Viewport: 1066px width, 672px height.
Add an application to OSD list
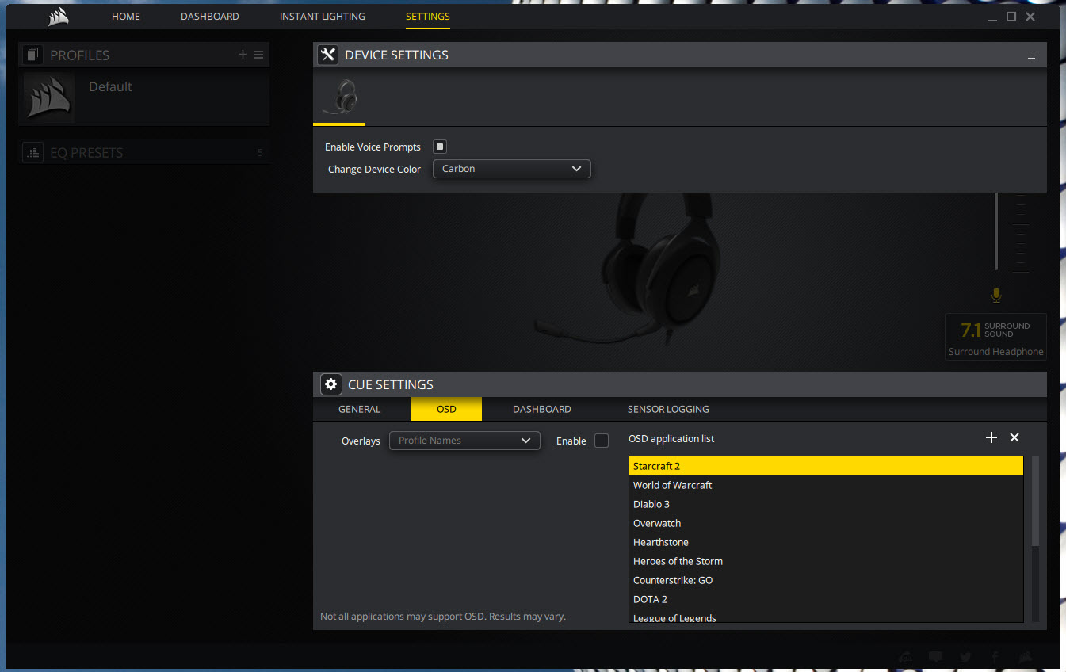(991, 437)
